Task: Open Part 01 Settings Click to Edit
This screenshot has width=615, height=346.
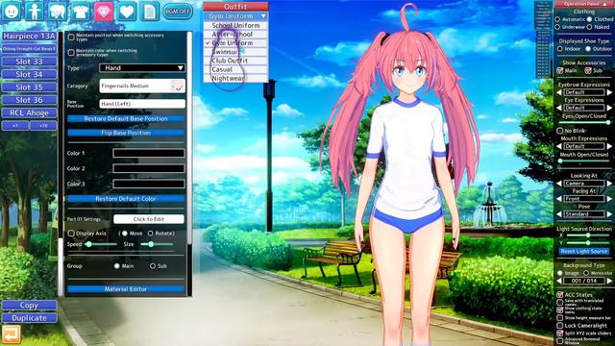Action: click(149, 219)
